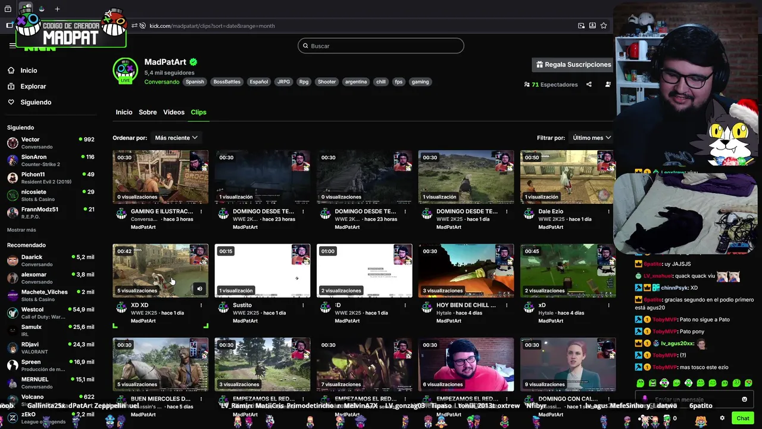Open the 71 Espectadores viewer count
The width and height of the screenshot is (762, 429).
click(551, 85)
